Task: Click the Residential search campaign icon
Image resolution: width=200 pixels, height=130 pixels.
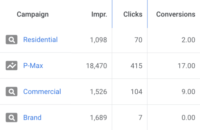Action: pyautogui.click(x=12, y=40)
